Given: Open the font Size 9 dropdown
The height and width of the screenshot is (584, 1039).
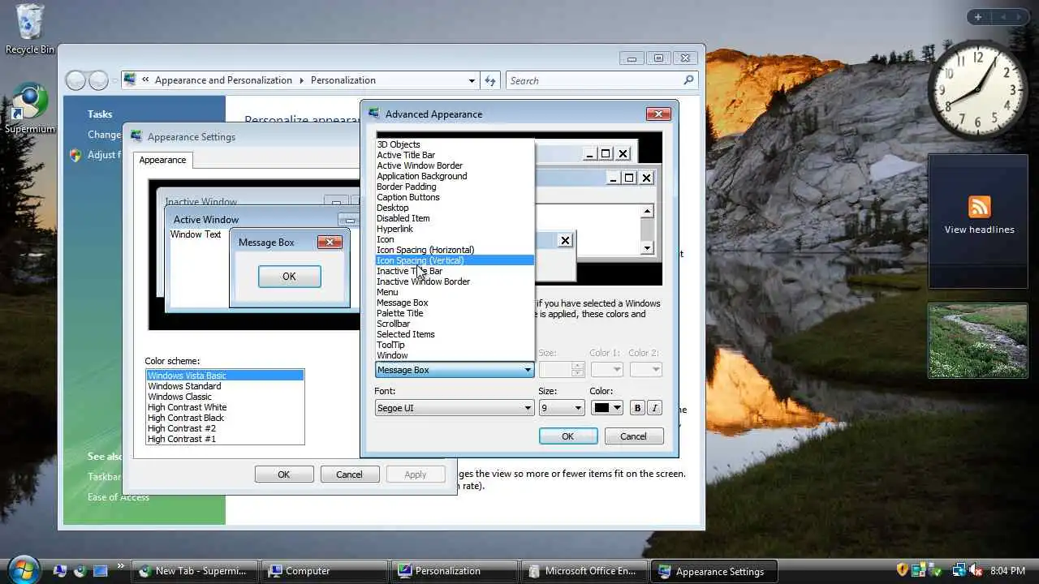Looking at the screenshot, I should tap(562, 408).
